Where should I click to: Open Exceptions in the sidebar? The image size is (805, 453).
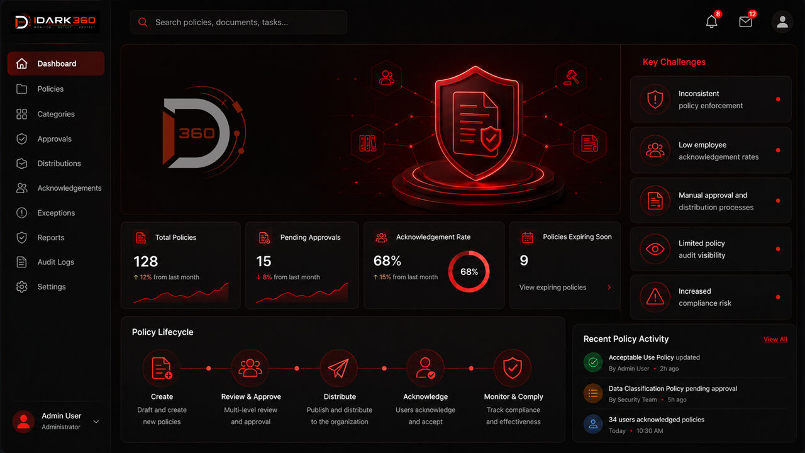(x=56, y=213)
